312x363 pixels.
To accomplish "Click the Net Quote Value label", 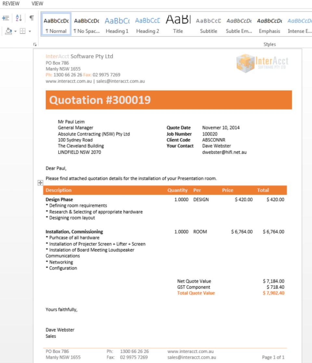I will click(x=194, y=281).
